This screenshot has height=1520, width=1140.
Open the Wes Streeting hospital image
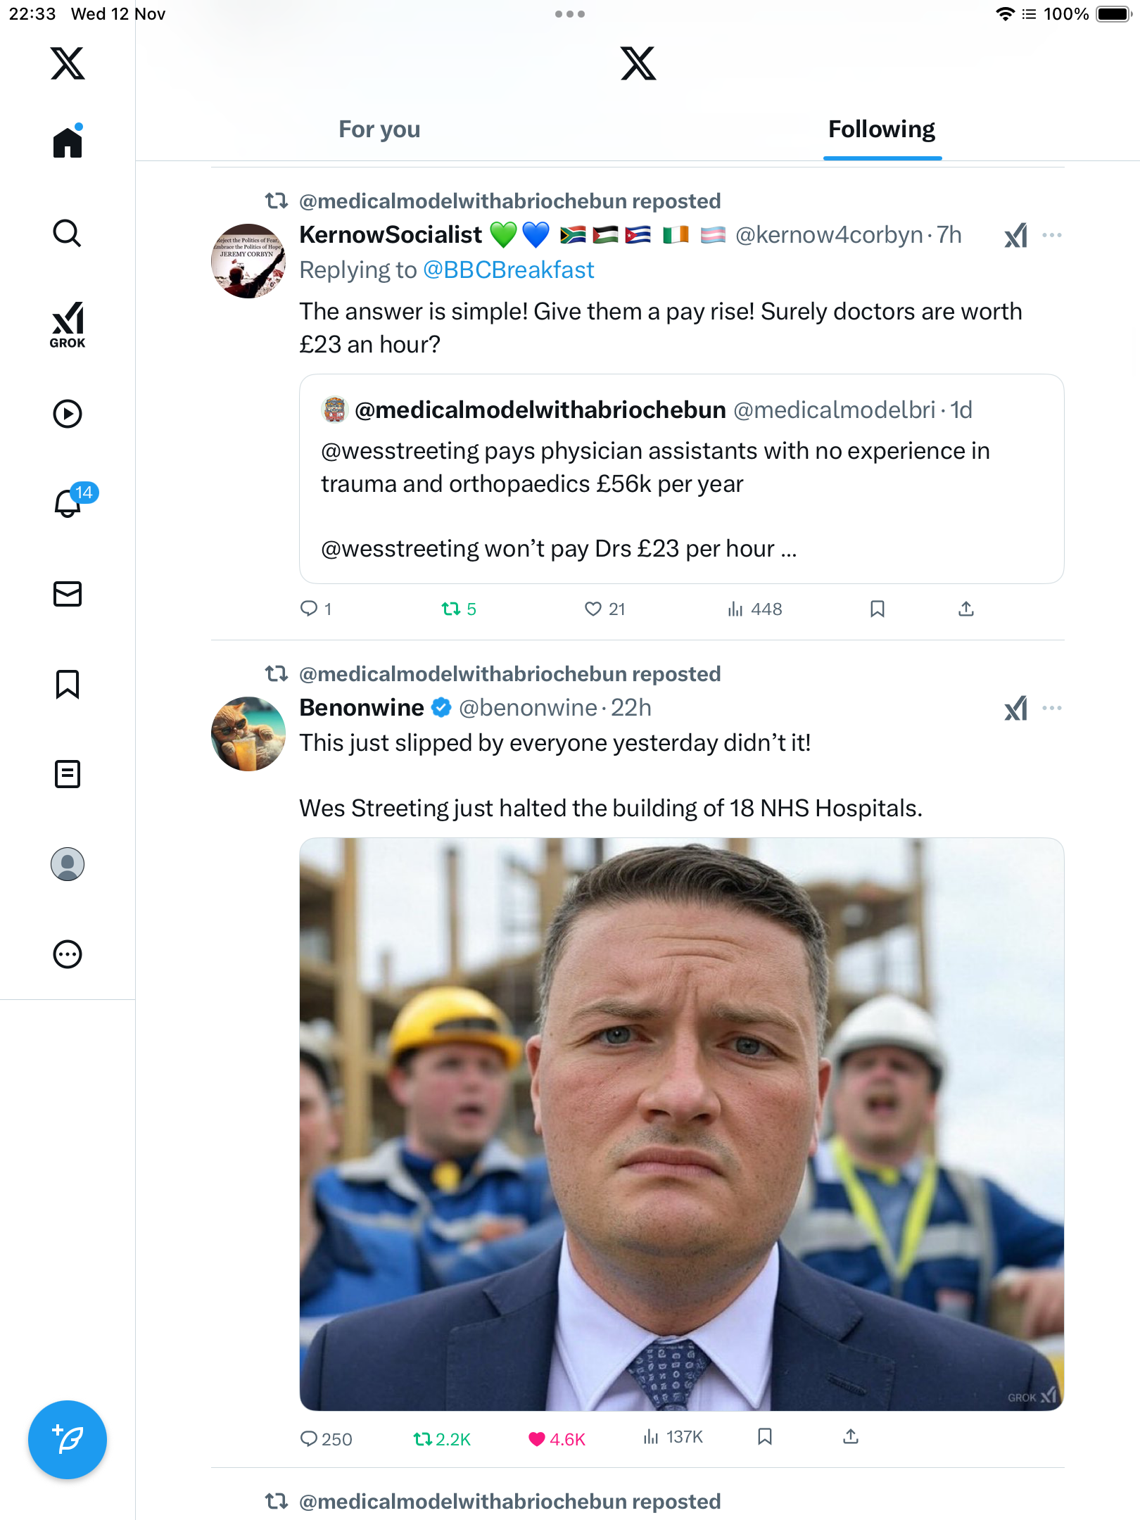pyautogui.click(x=681, y=1124)
